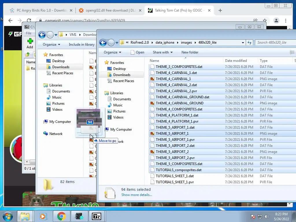The image size is (296, 222).
Task: Open Desktop in the front Explorer sidebar
Action: [119, 69]
